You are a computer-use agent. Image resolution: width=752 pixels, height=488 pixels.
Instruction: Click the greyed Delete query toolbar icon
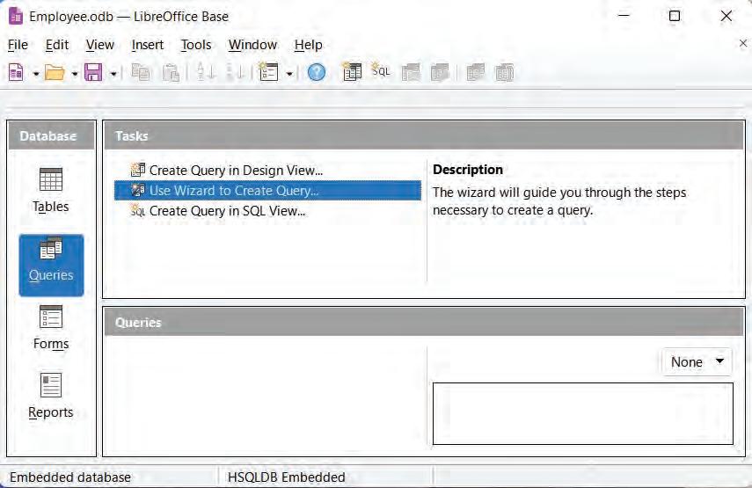coord(475,73)
